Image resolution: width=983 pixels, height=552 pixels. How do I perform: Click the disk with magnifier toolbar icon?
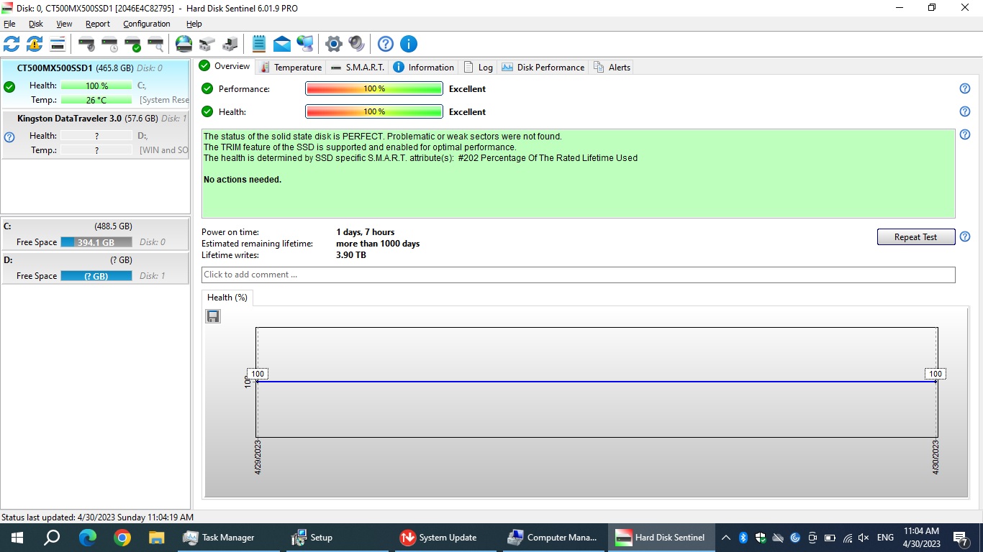[155, 44]
